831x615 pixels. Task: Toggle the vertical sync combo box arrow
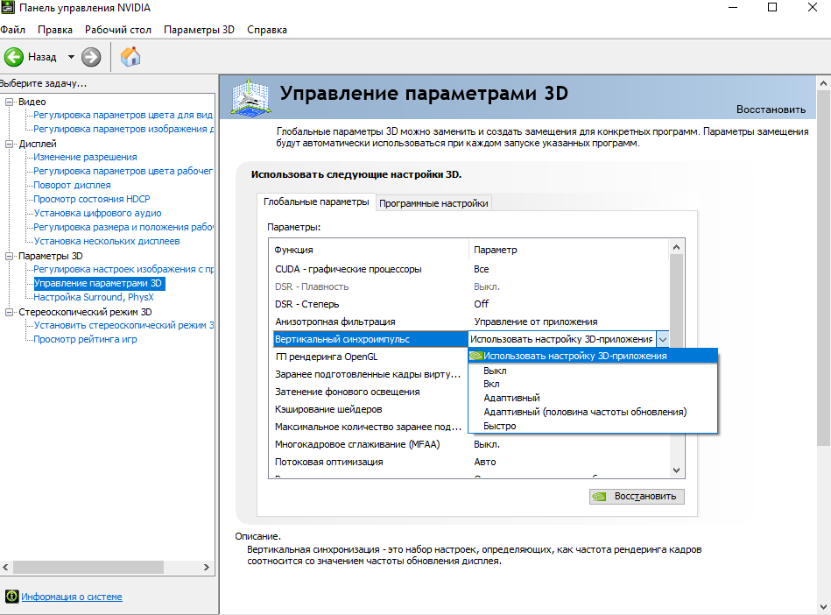(x=663, y=339)
